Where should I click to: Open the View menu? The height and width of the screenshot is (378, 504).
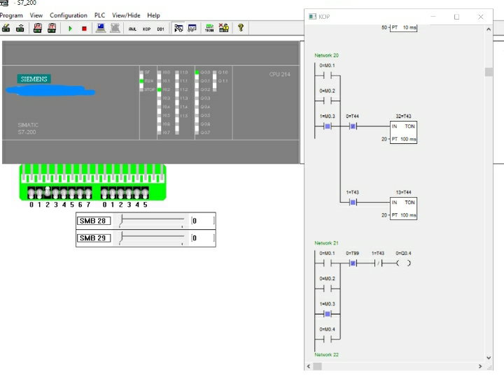[36, 15]
